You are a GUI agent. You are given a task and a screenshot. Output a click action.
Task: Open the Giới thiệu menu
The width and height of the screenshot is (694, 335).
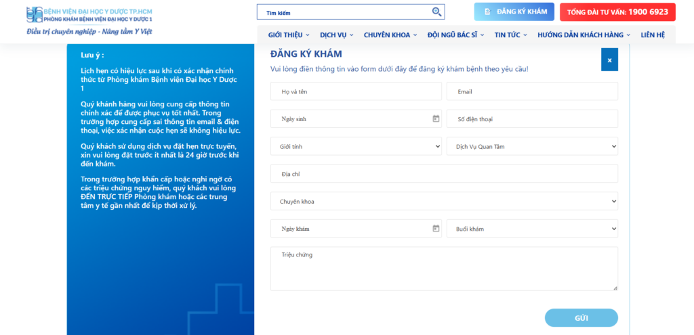(x=288, y=35)
